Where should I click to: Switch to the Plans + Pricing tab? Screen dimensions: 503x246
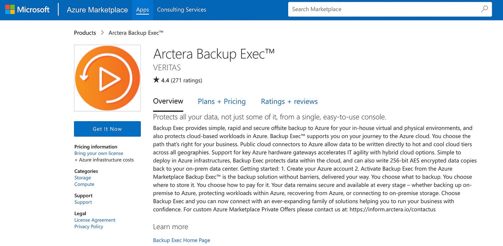(222, 101)
